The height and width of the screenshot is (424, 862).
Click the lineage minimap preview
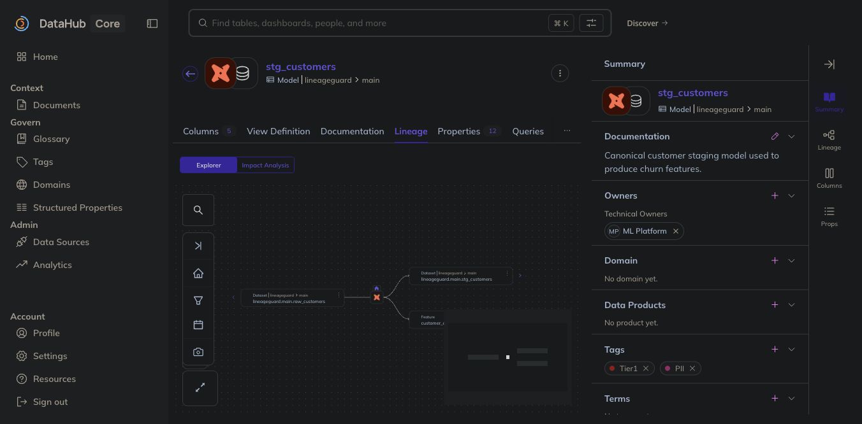pyautogui.click(x=508, y=357)
